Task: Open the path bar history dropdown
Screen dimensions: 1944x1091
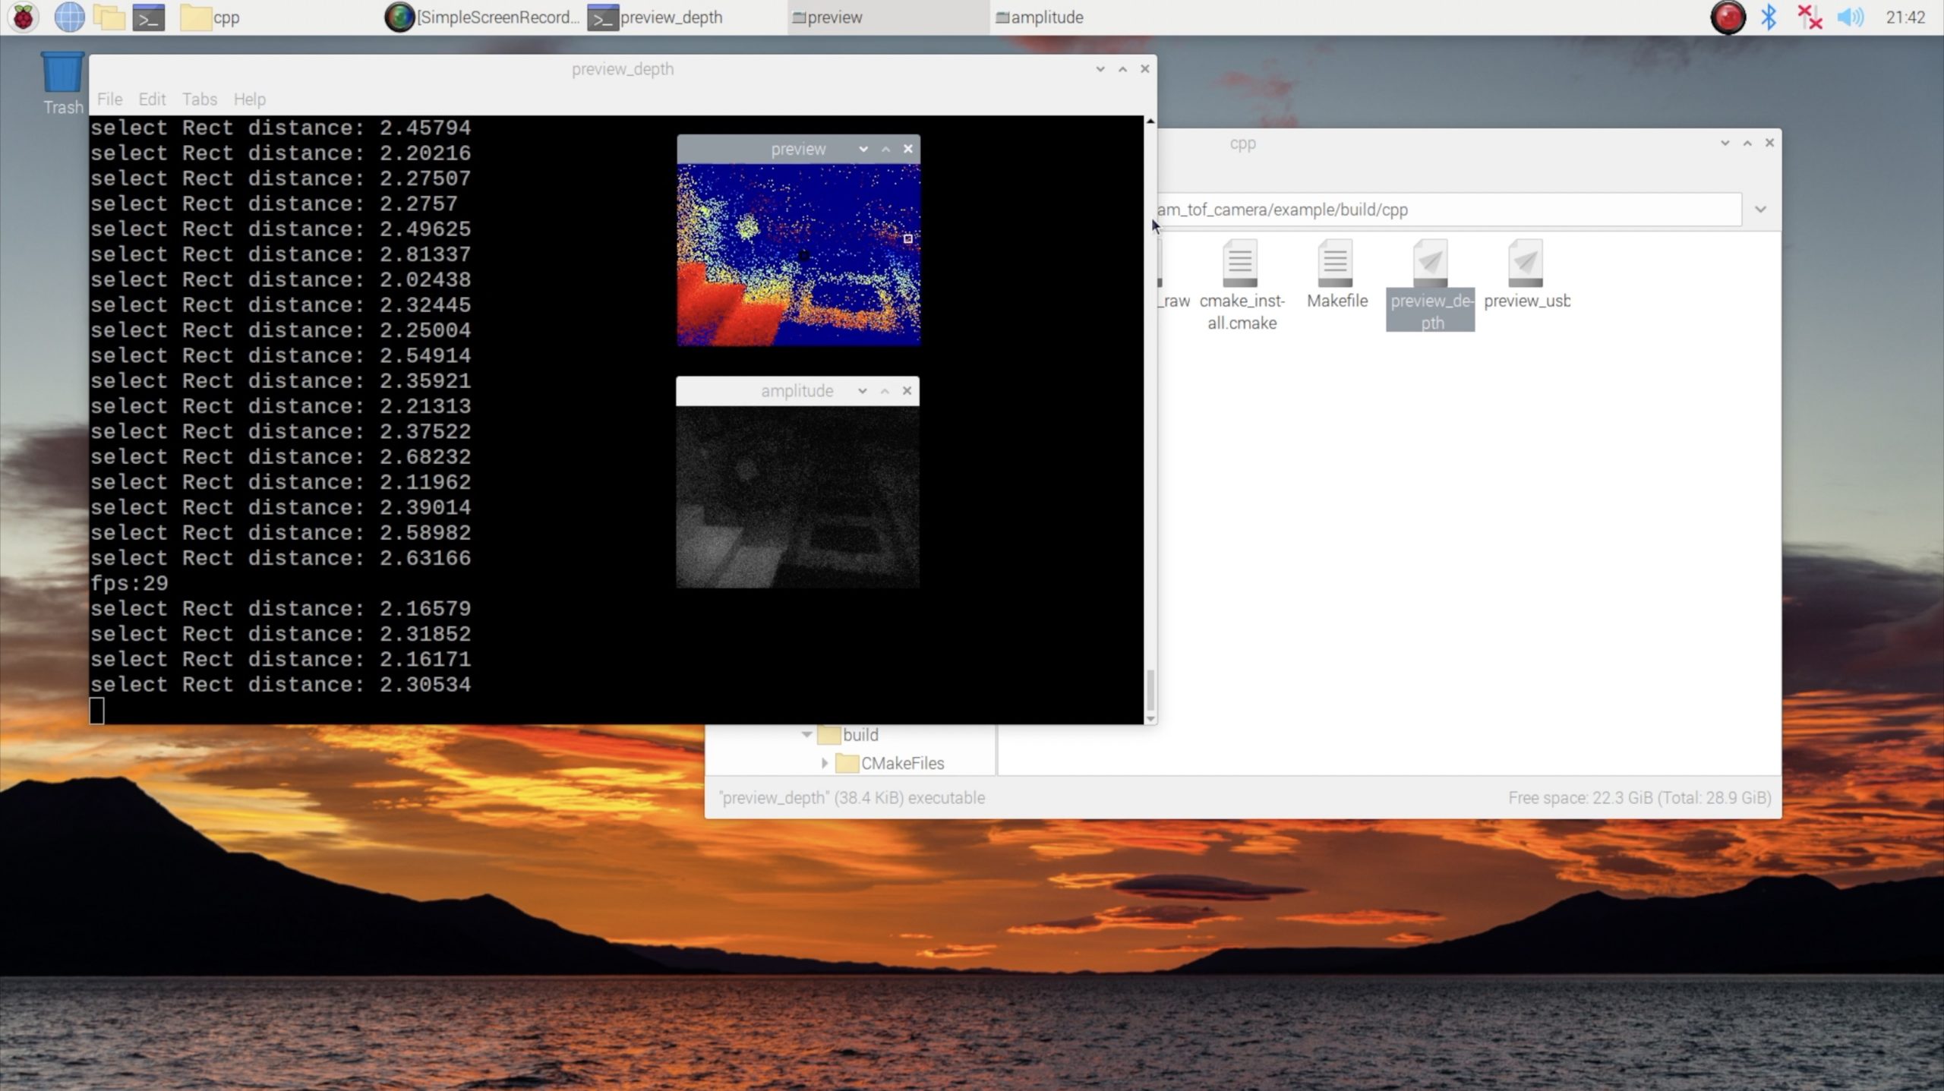Action: [x=1760, y=210]
